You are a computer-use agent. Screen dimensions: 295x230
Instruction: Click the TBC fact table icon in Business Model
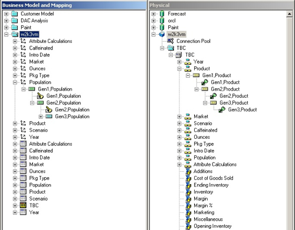pos(23,205)
